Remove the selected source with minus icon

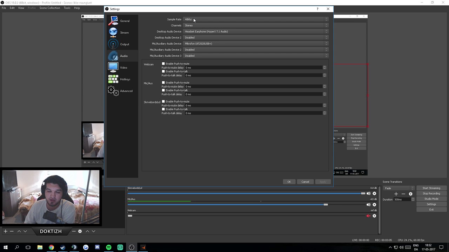tap(74, 231)
